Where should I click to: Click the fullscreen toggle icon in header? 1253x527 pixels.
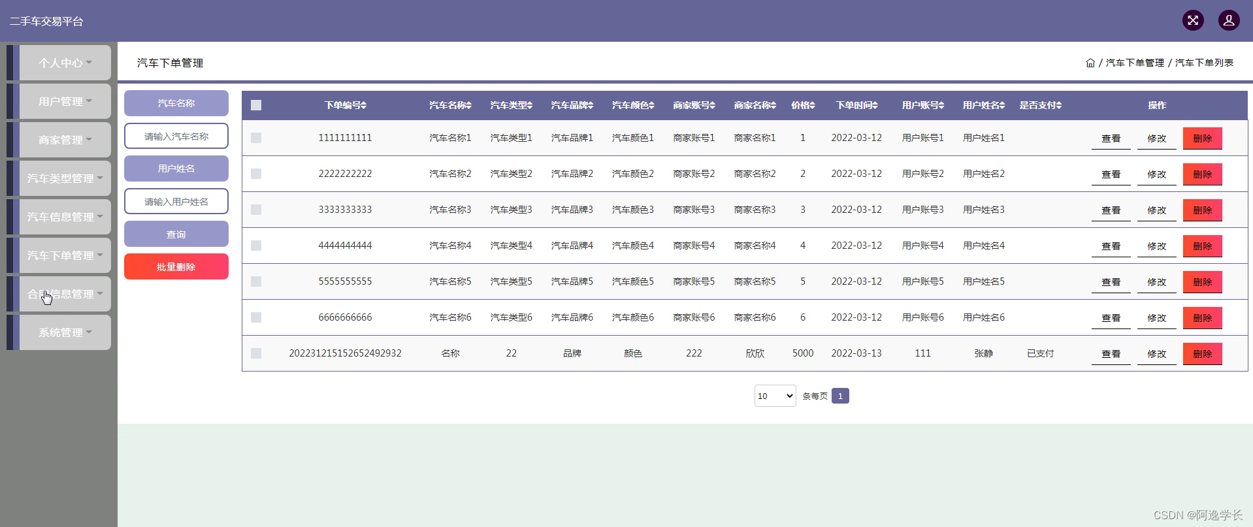coord(1193,20)
